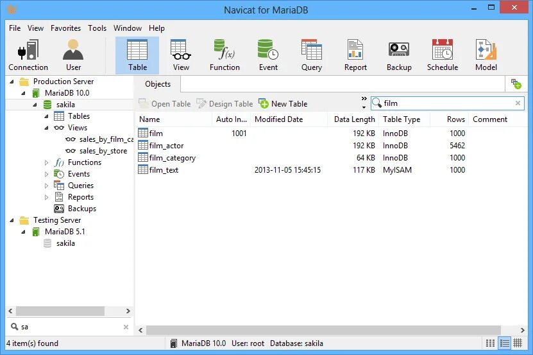Expand the Reports node
This screenshot has height=355, width=533.
(x=47, y=198)
